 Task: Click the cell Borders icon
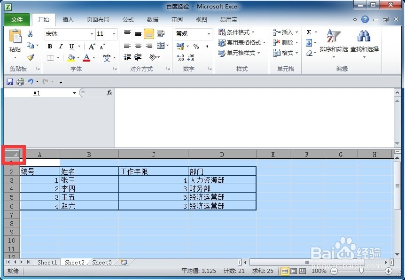pos(50,58)
